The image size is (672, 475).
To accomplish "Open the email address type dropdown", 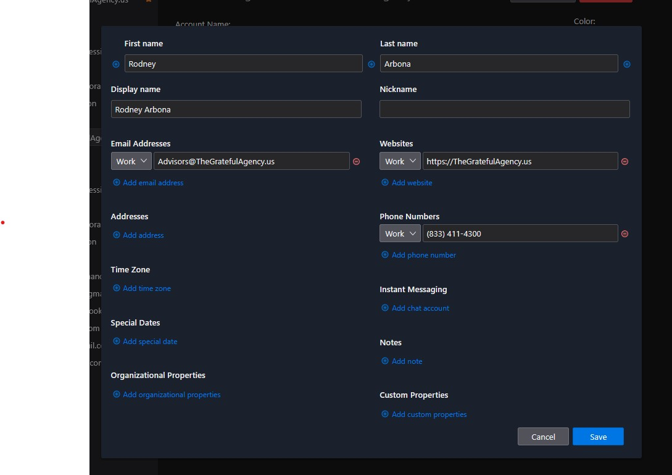I will coord(131,161).
